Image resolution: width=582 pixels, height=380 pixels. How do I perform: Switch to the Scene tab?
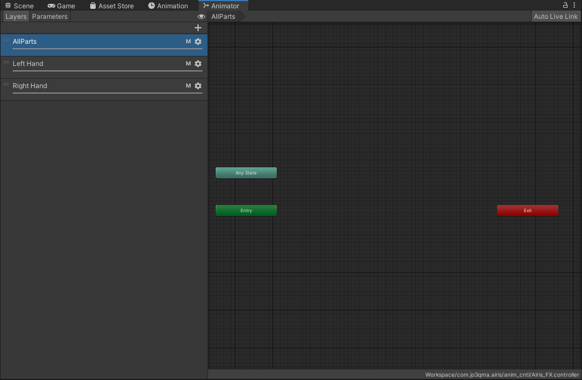click(x=20, y=6)
